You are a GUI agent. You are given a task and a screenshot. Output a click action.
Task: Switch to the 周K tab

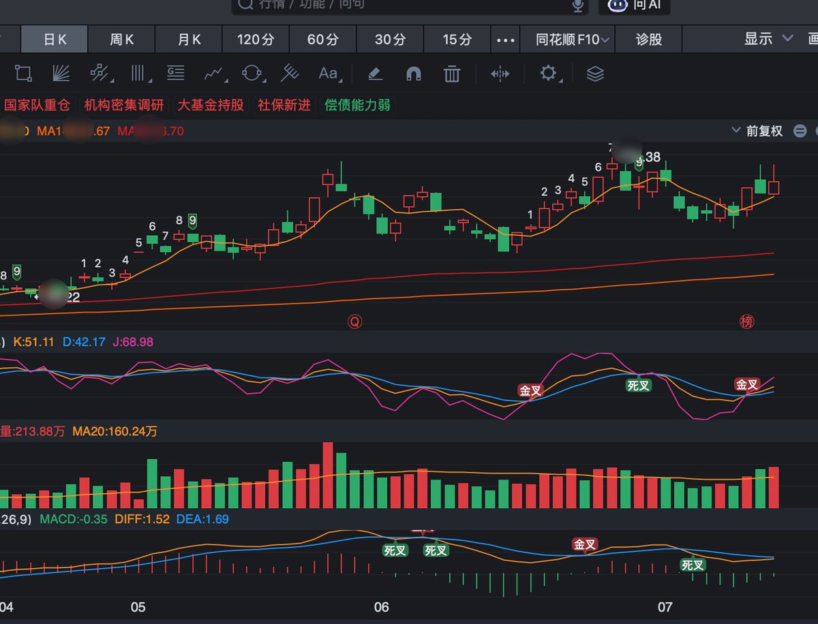(x=122, y=40)
